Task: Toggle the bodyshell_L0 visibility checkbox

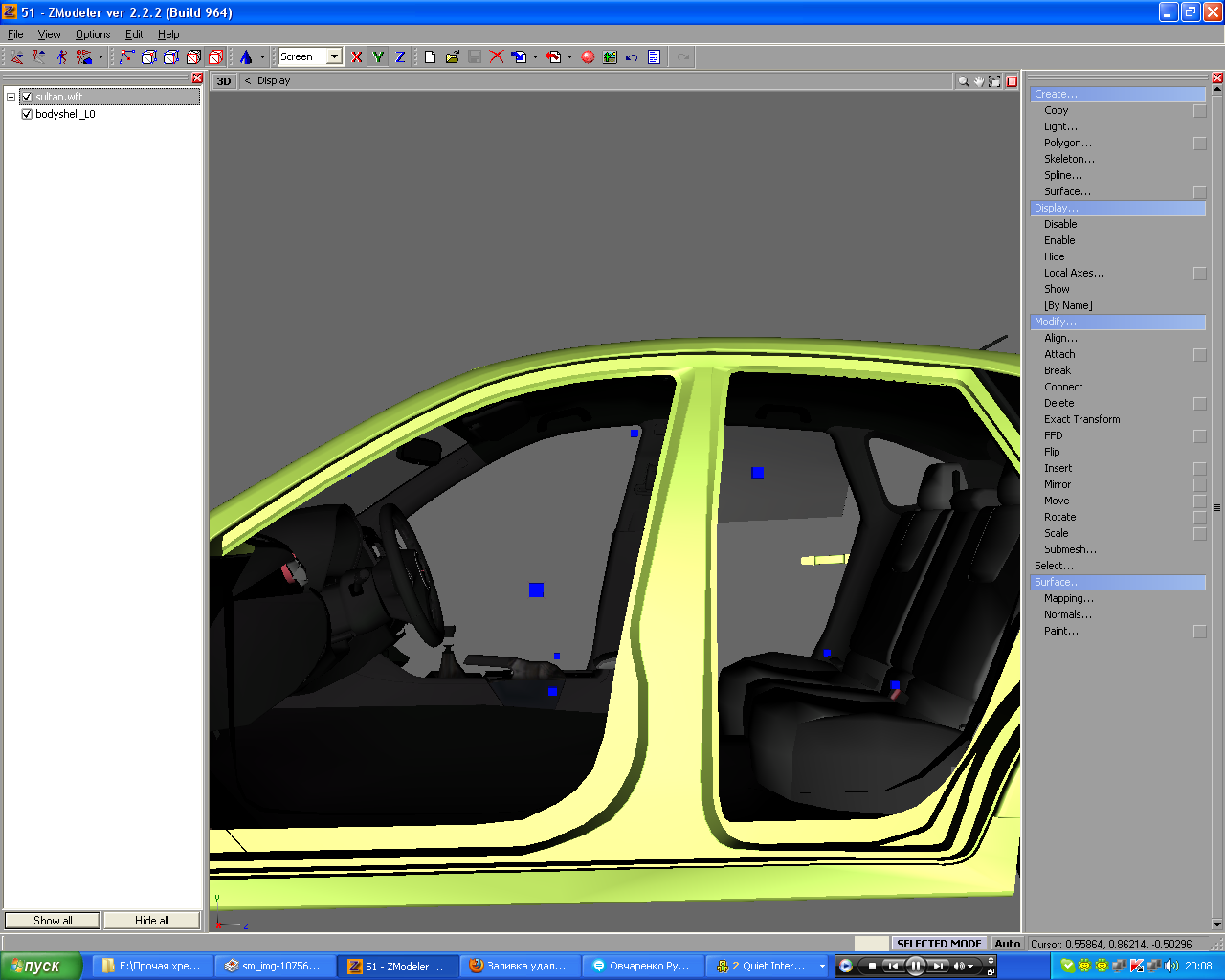Action: (x=27, y=114)
